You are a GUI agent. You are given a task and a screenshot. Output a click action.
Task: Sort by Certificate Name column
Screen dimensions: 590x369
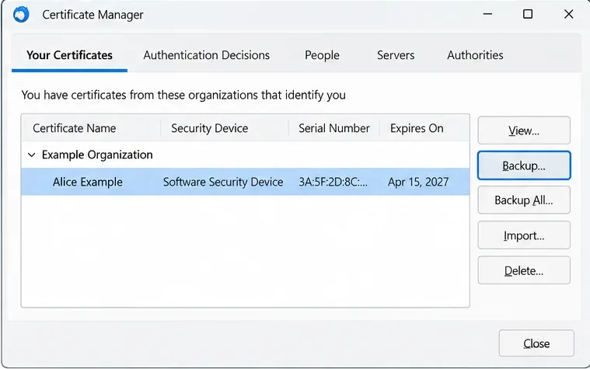91,128
